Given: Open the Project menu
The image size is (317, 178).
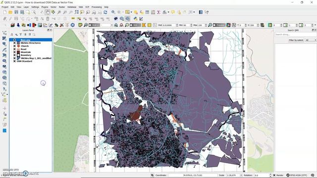Looking at the screenshot, I should [x=5, y=7].
